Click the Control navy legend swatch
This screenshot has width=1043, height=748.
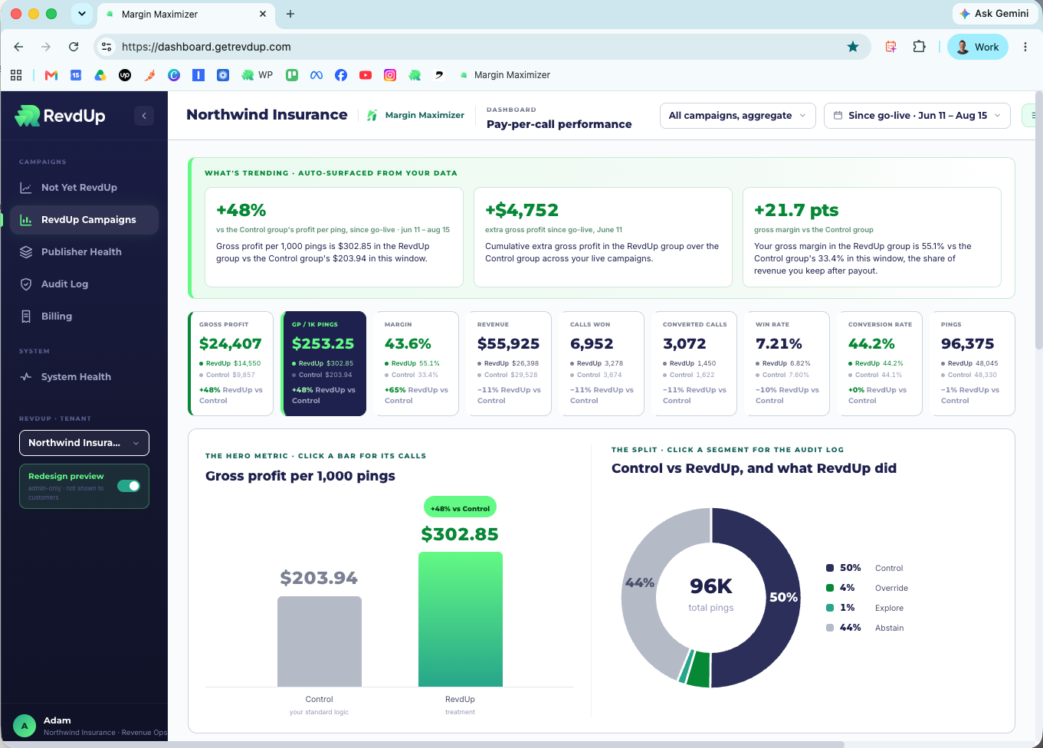tap(830, 568)
